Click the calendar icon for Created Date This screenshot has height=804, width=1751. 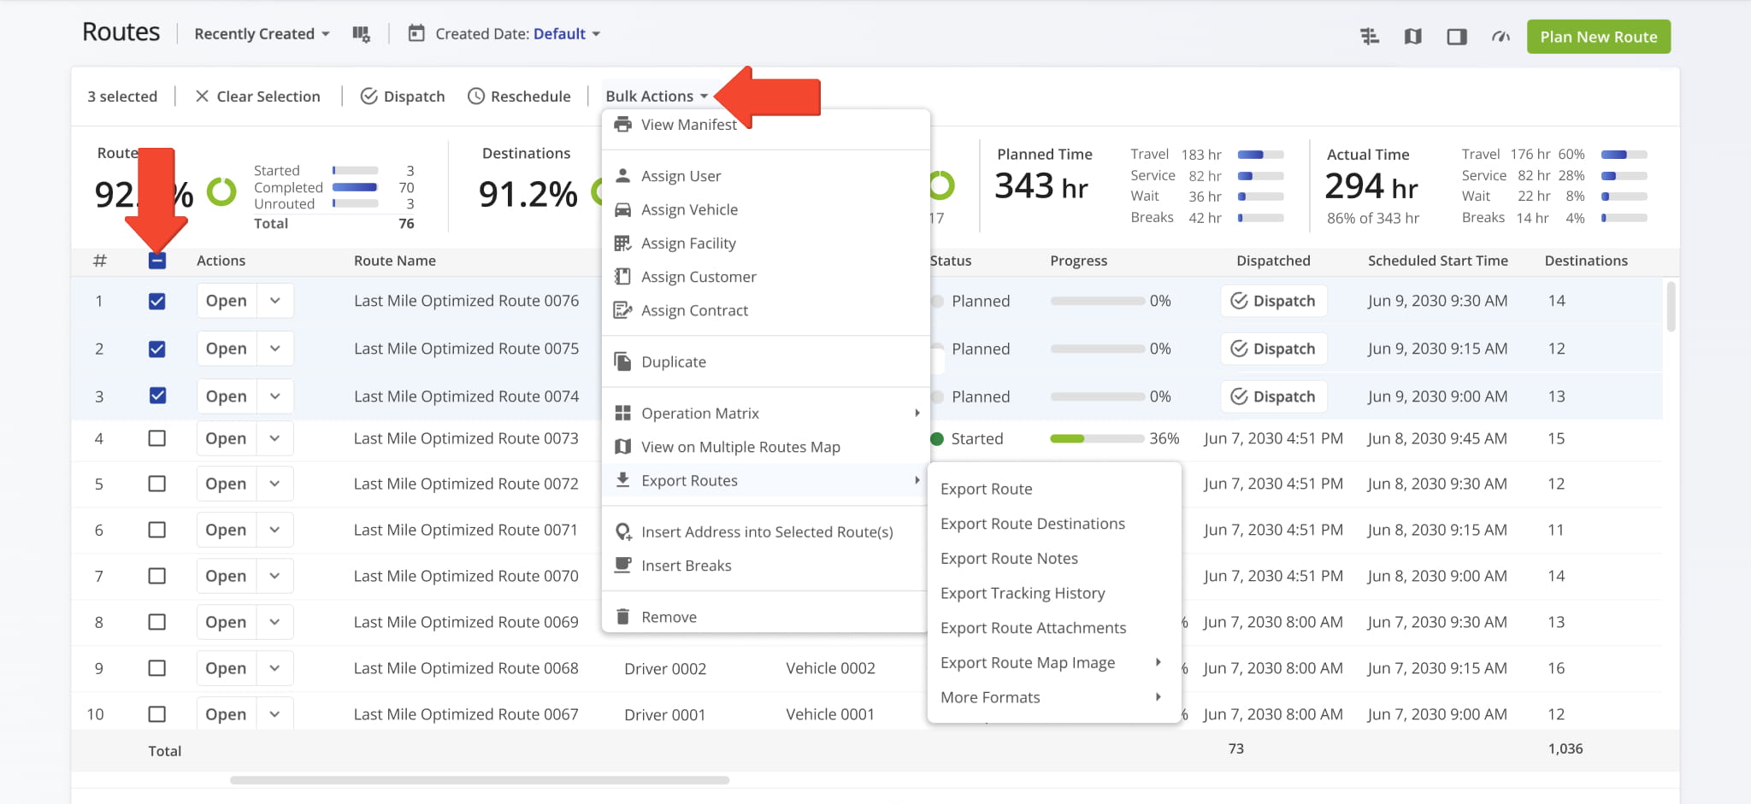pos(416,34)
